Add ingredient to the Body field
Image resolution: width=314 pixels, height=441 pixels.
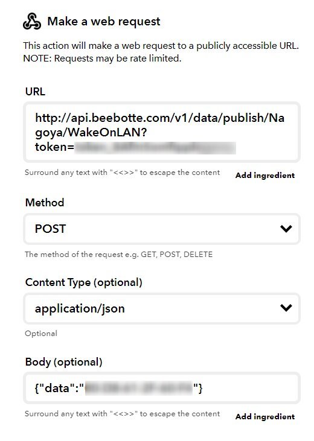(265, 416)
